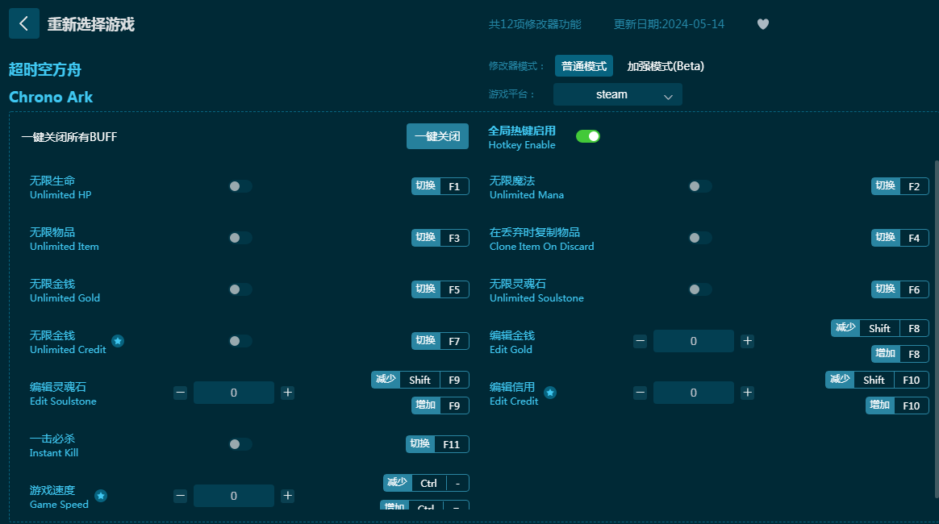Select 普通模式 mode tab
Viewport: 939px width, 524px height.
[584, 66]
